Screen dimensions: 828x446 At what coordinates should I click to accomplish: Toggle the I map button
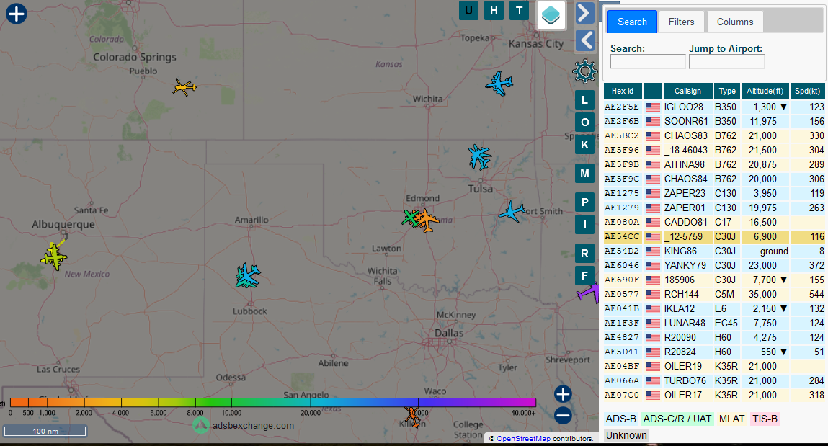584,224
